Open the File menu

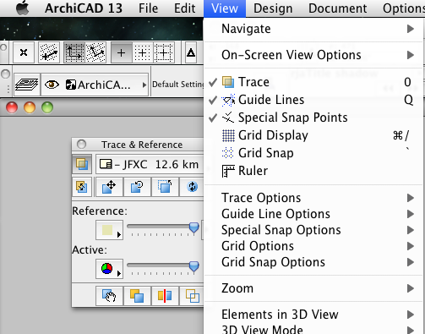[148, 8]
